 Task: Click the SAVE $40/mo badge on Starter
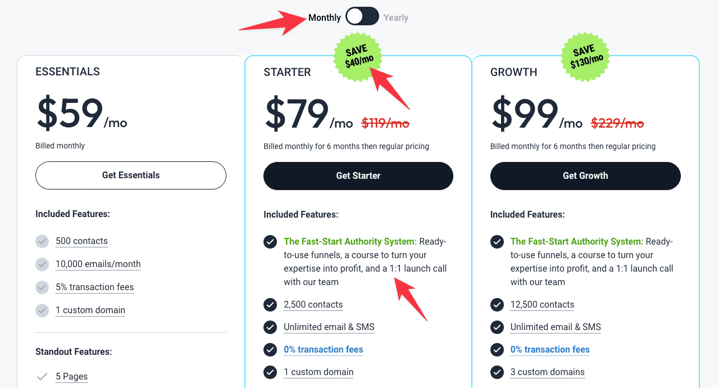click(358, 56)
